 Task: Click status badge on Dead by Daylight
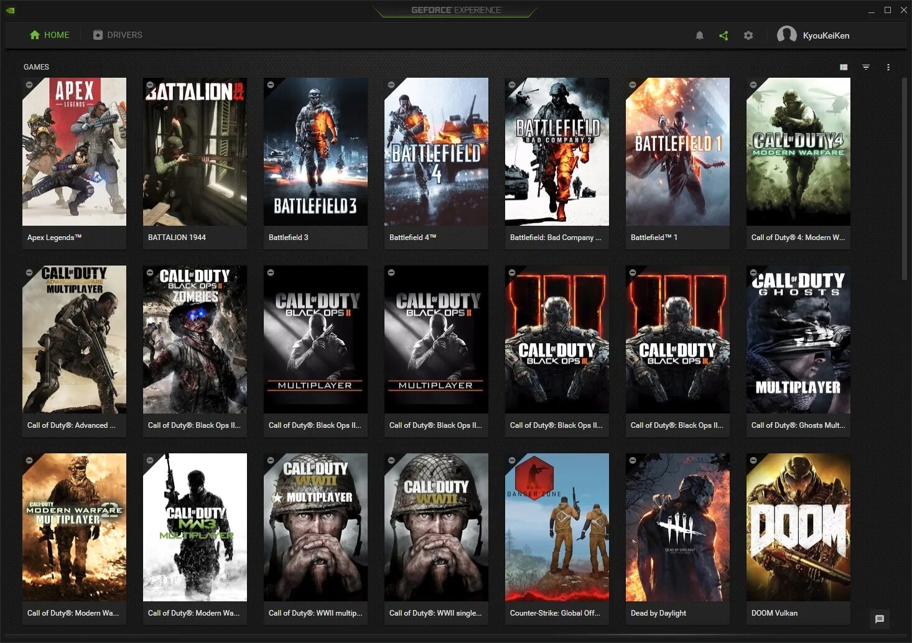633,460
